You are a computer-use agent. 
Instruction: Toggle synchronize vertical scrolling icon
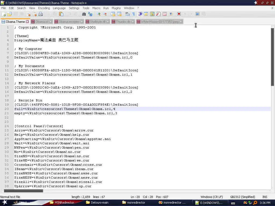(x=113, y=14)
